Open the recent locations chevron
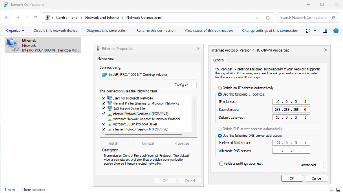The image size is (343, 193). click(x=27, y=18)
